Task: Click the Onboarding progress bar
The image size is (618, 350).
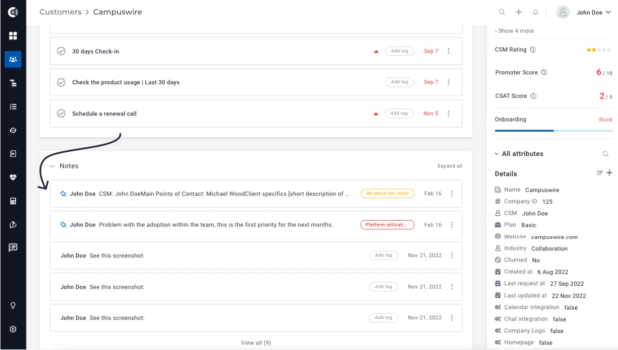Action: (553, 131)
